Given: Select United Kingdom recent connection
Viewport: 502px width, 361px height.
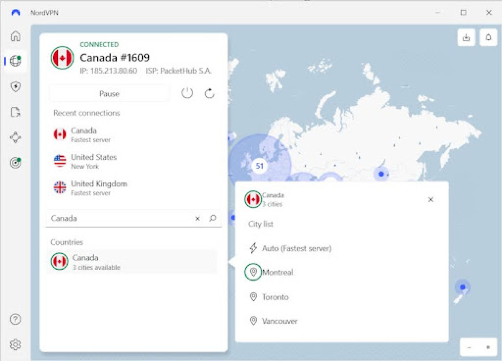Looking at the screenshot, I should tap(99, 187).
